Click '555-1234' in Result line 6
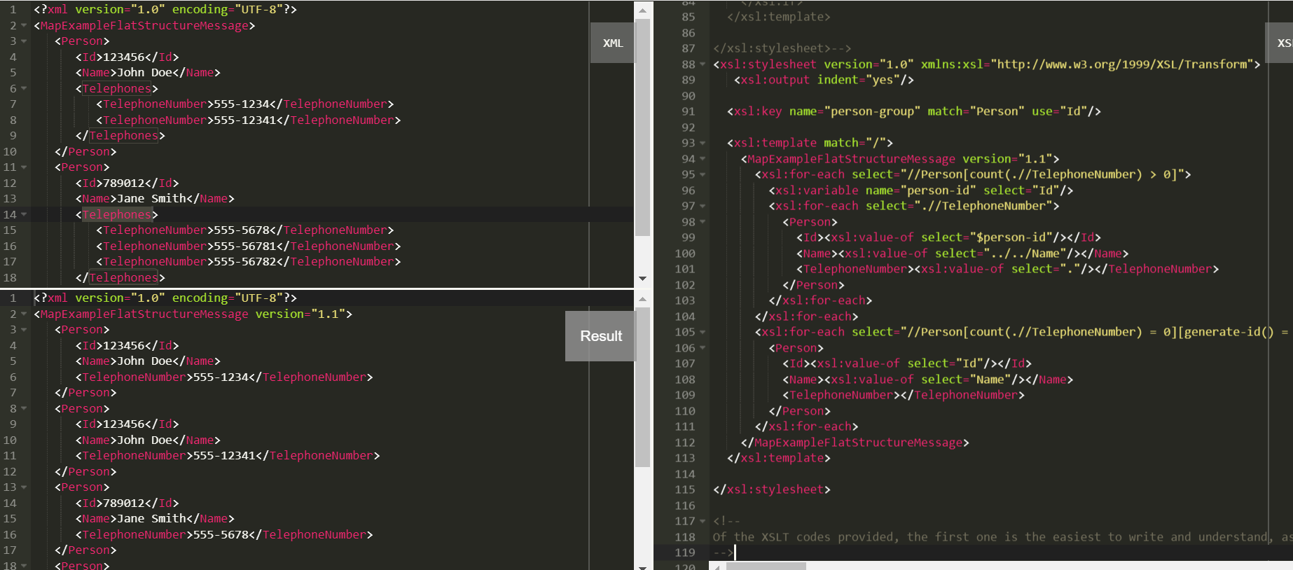 click(221, 377)
